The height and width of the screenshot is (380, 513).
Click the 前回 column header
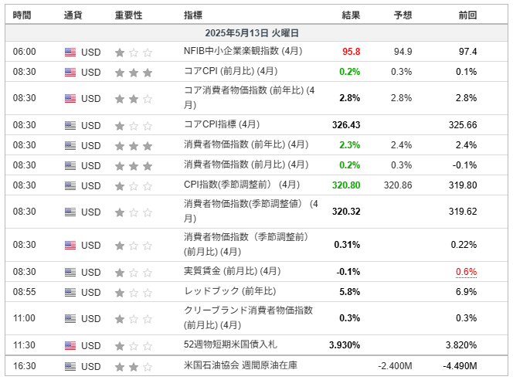(x=467, y=15)
